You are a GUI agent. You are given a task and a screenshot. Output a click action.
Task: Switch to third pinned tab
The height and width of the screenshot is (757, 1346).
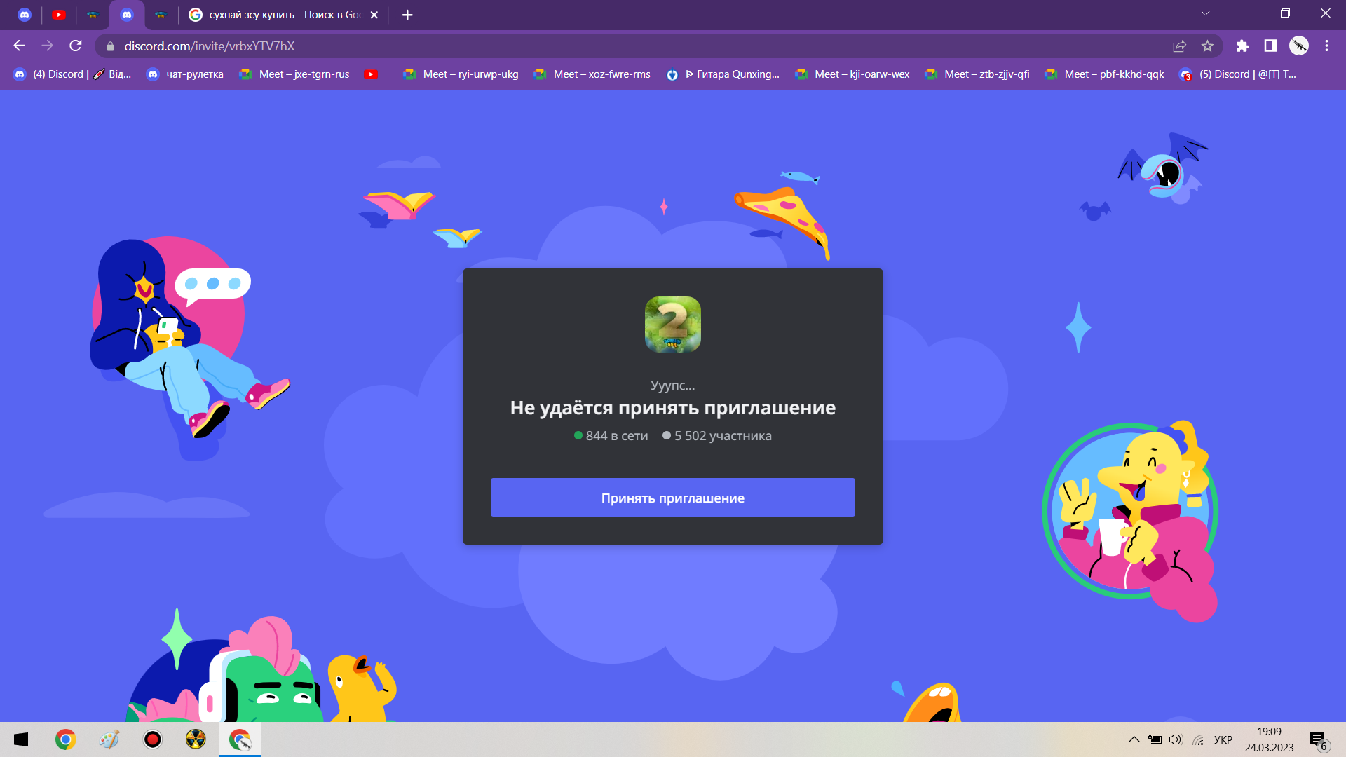93,15
